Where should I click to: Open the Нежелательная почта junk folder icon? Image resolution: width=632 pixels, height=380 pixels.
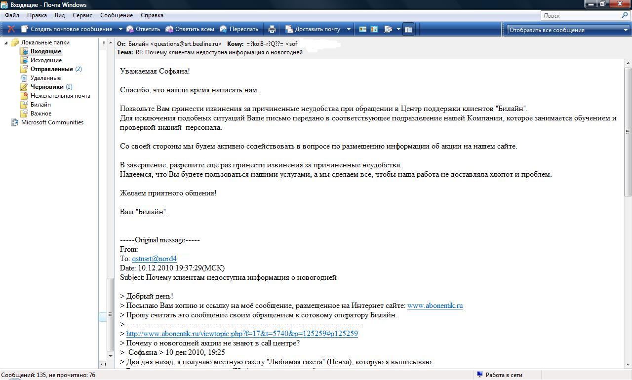(24, 96)
